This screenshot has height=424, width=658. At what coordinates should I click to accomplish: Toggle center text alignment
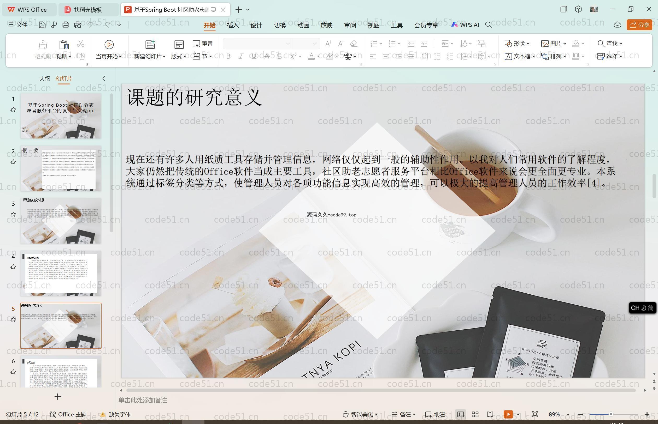tap(386, 56)
